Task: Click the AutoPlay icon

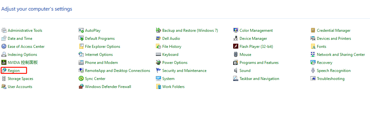Action: coord(81,30)
